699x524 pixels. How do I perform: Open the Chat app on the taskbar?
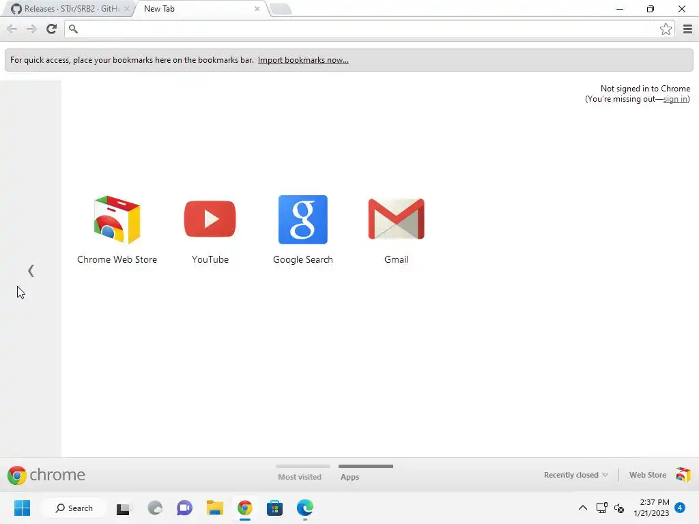pyautogui.click(x=184, y=508)
